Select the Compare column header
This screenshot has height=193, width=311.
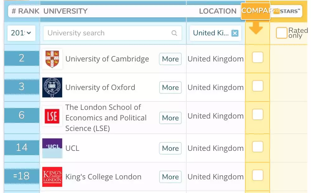pos(256,11)
